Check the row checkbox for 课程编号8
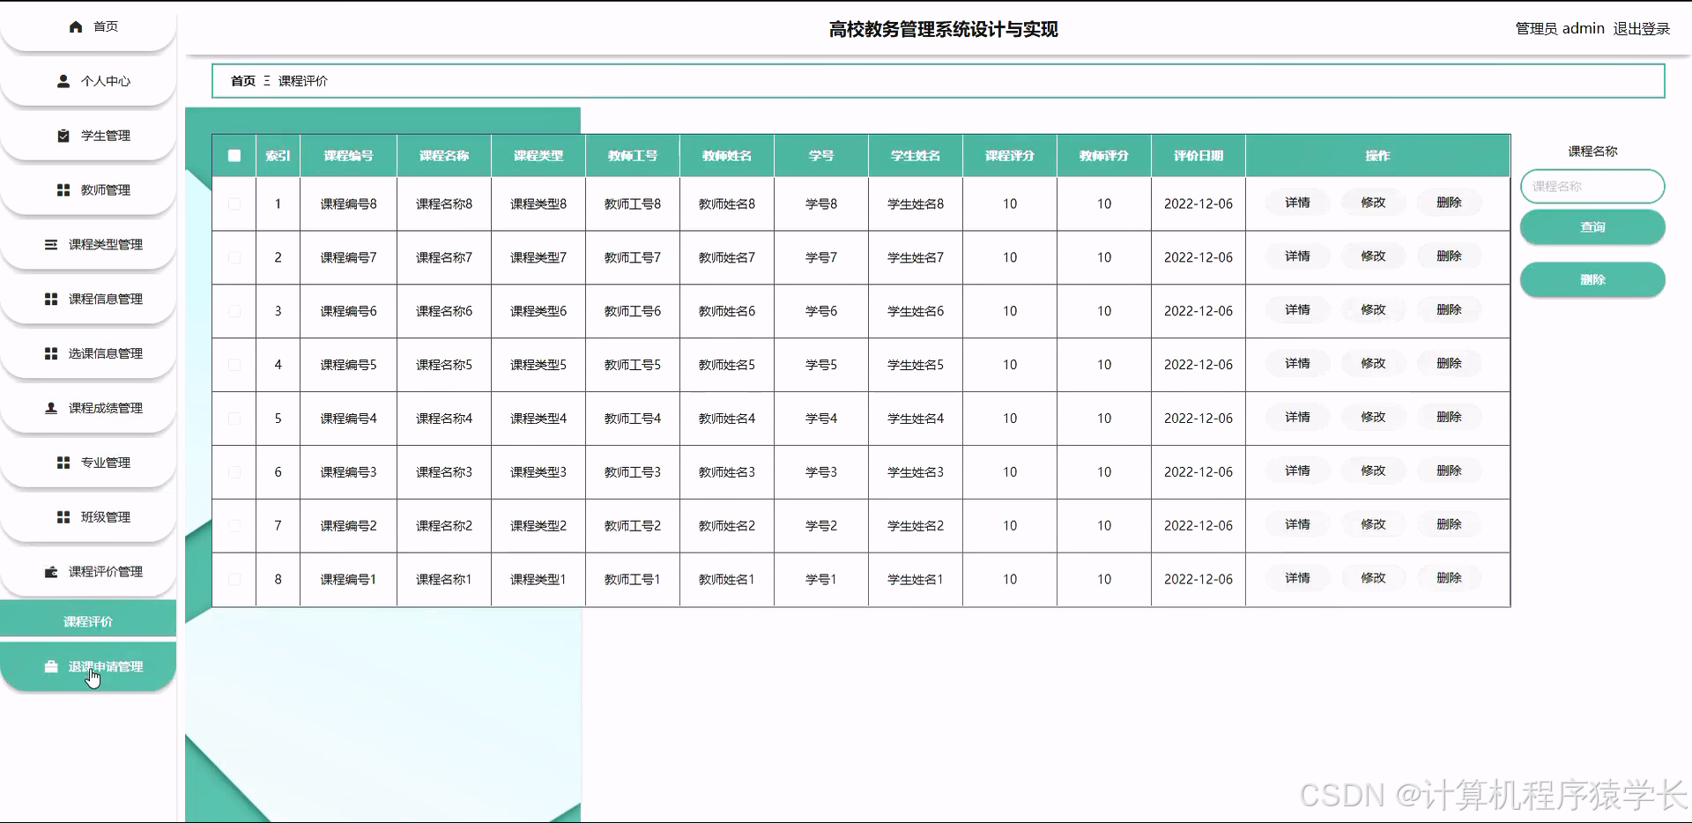The width and height of the screenshot is (1692, 823). 234,204
